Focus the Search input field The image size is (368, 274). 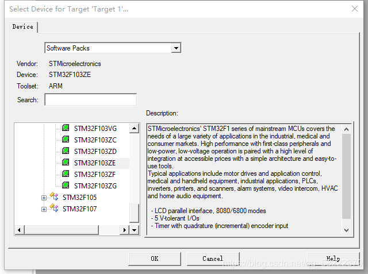tap(91, 99)
